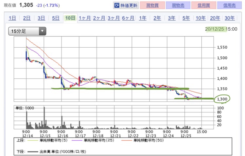Click the 現在値 label
245x156 pixels.
click(x=10, y=5)
